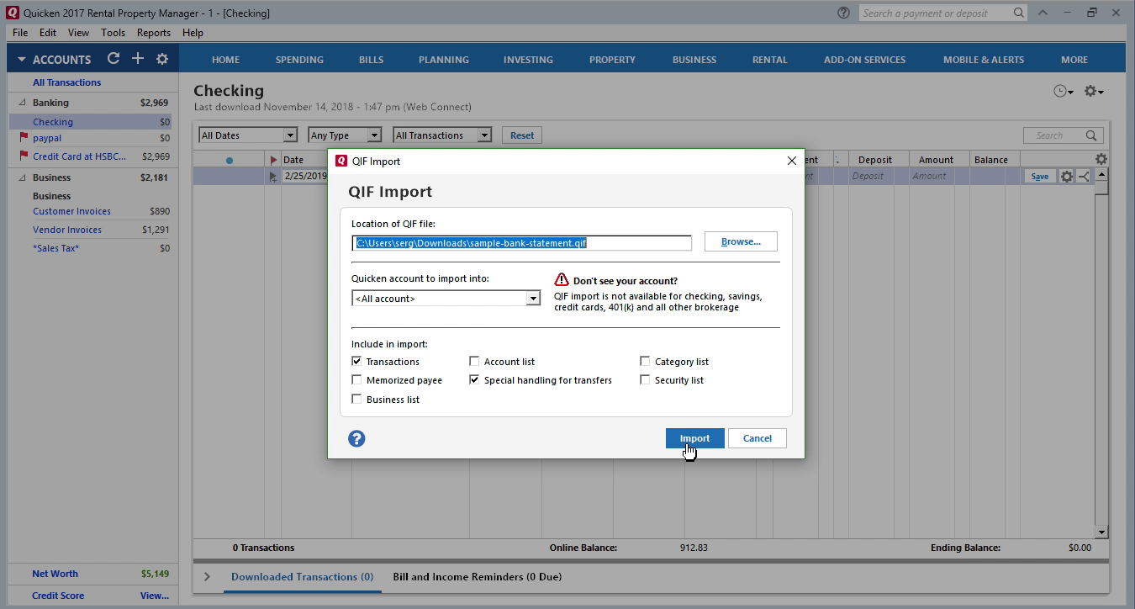Open the File menu

tap(20, 33)
